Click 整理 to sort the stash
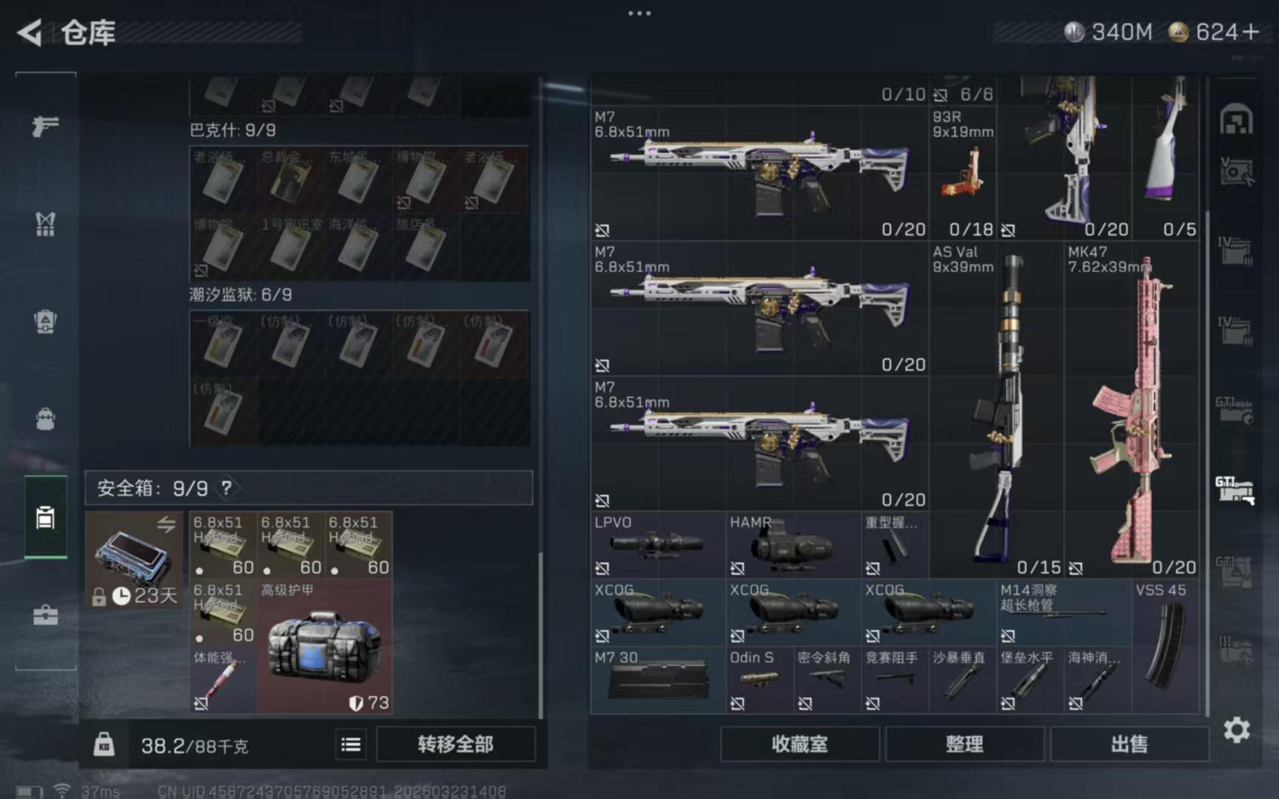Screen dimensions: 1279x799 click(x=964, y=744)
